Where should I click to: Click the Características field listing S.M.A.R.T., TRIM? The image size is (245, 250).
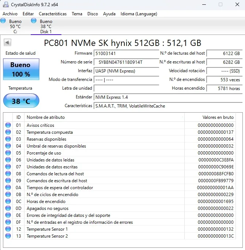click(168, 106)
